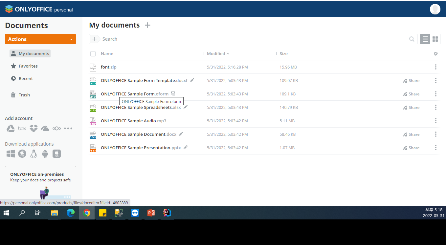This screenshot has height=245, width=446.
Task: Download the iOS application
Action: click(x=56, y=153)
